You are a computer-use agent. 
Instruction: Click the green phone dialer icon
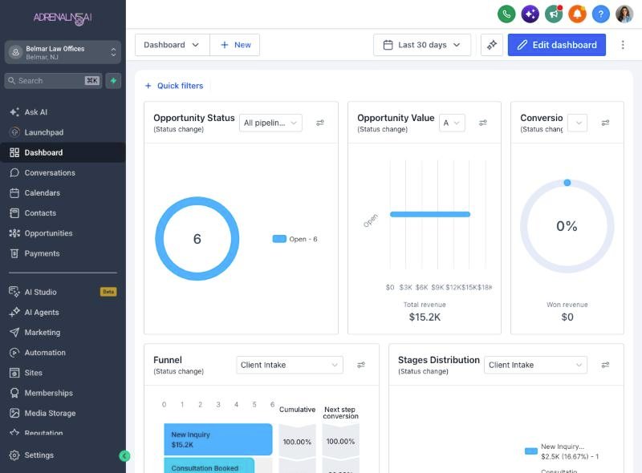coord(506,14)
